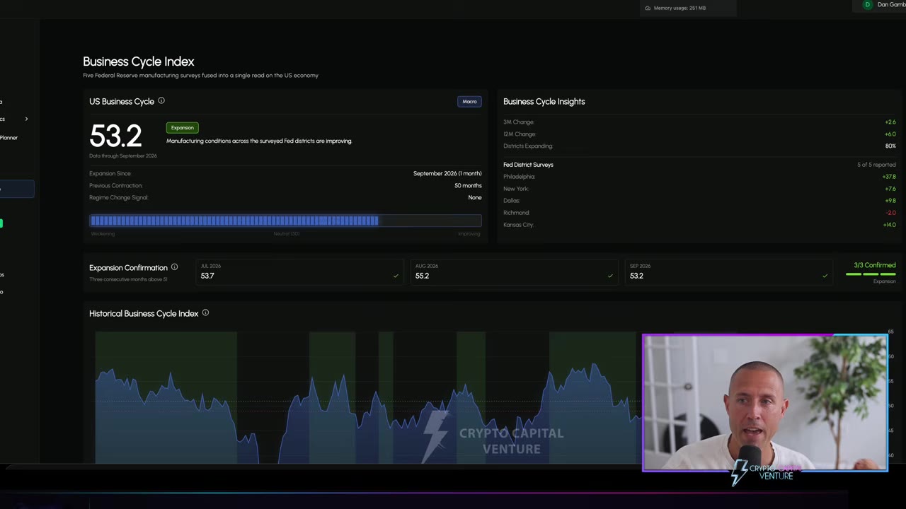This screenshot has height=509, width=906.
Task: Click the Richmond value -2.0
Action: pyautogui.click(x=891, y=213)
